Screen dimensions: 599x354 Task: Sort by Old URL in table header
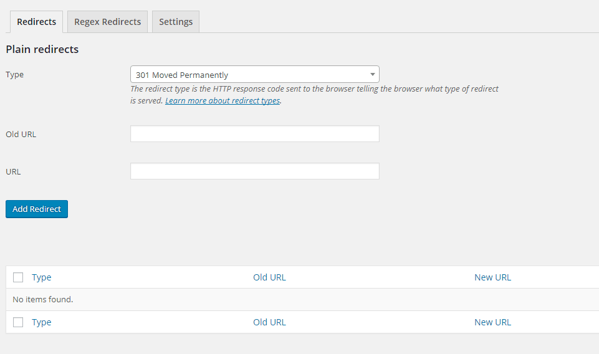269,277
